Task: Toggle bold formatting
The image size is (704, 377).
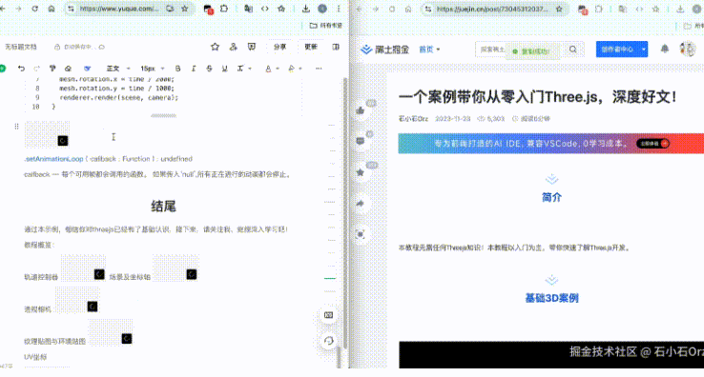Action: click(177, 69)
